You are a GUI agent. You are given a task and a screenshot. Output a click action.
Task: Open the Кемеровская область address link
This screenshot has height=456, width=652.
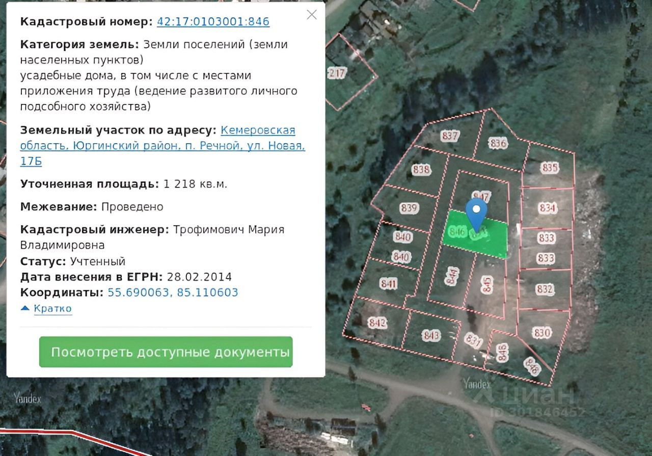point(162,146)
